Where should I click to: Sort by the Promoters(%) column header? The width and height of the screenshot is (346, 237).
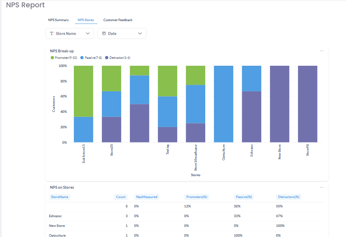(x=197, y=197)
